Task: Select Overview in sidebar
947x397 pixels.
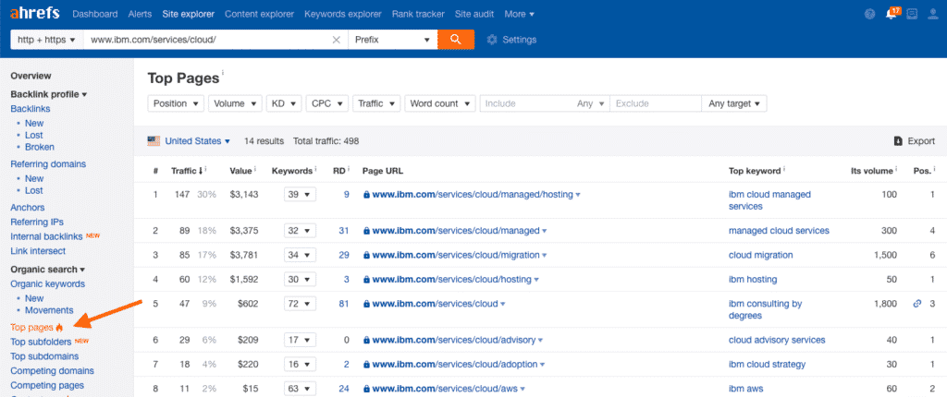Action: point(31,76)
